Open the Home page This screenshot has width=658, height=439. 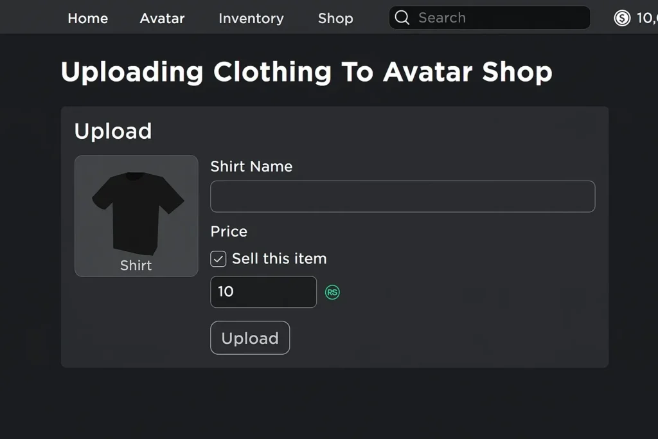click(88, 19)
